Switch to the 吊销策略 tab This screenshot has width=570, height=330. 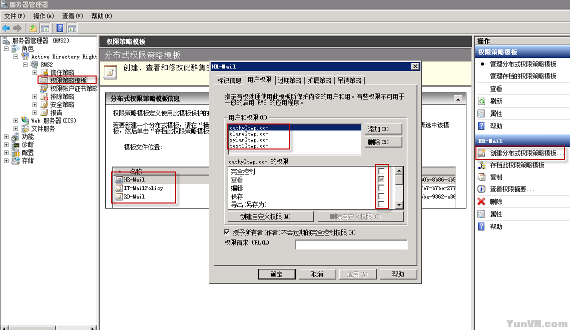coord(349,80)
